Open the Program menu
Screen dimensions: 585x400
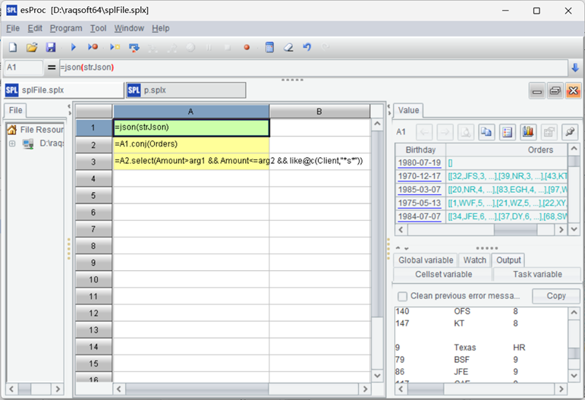click(66, 28)
